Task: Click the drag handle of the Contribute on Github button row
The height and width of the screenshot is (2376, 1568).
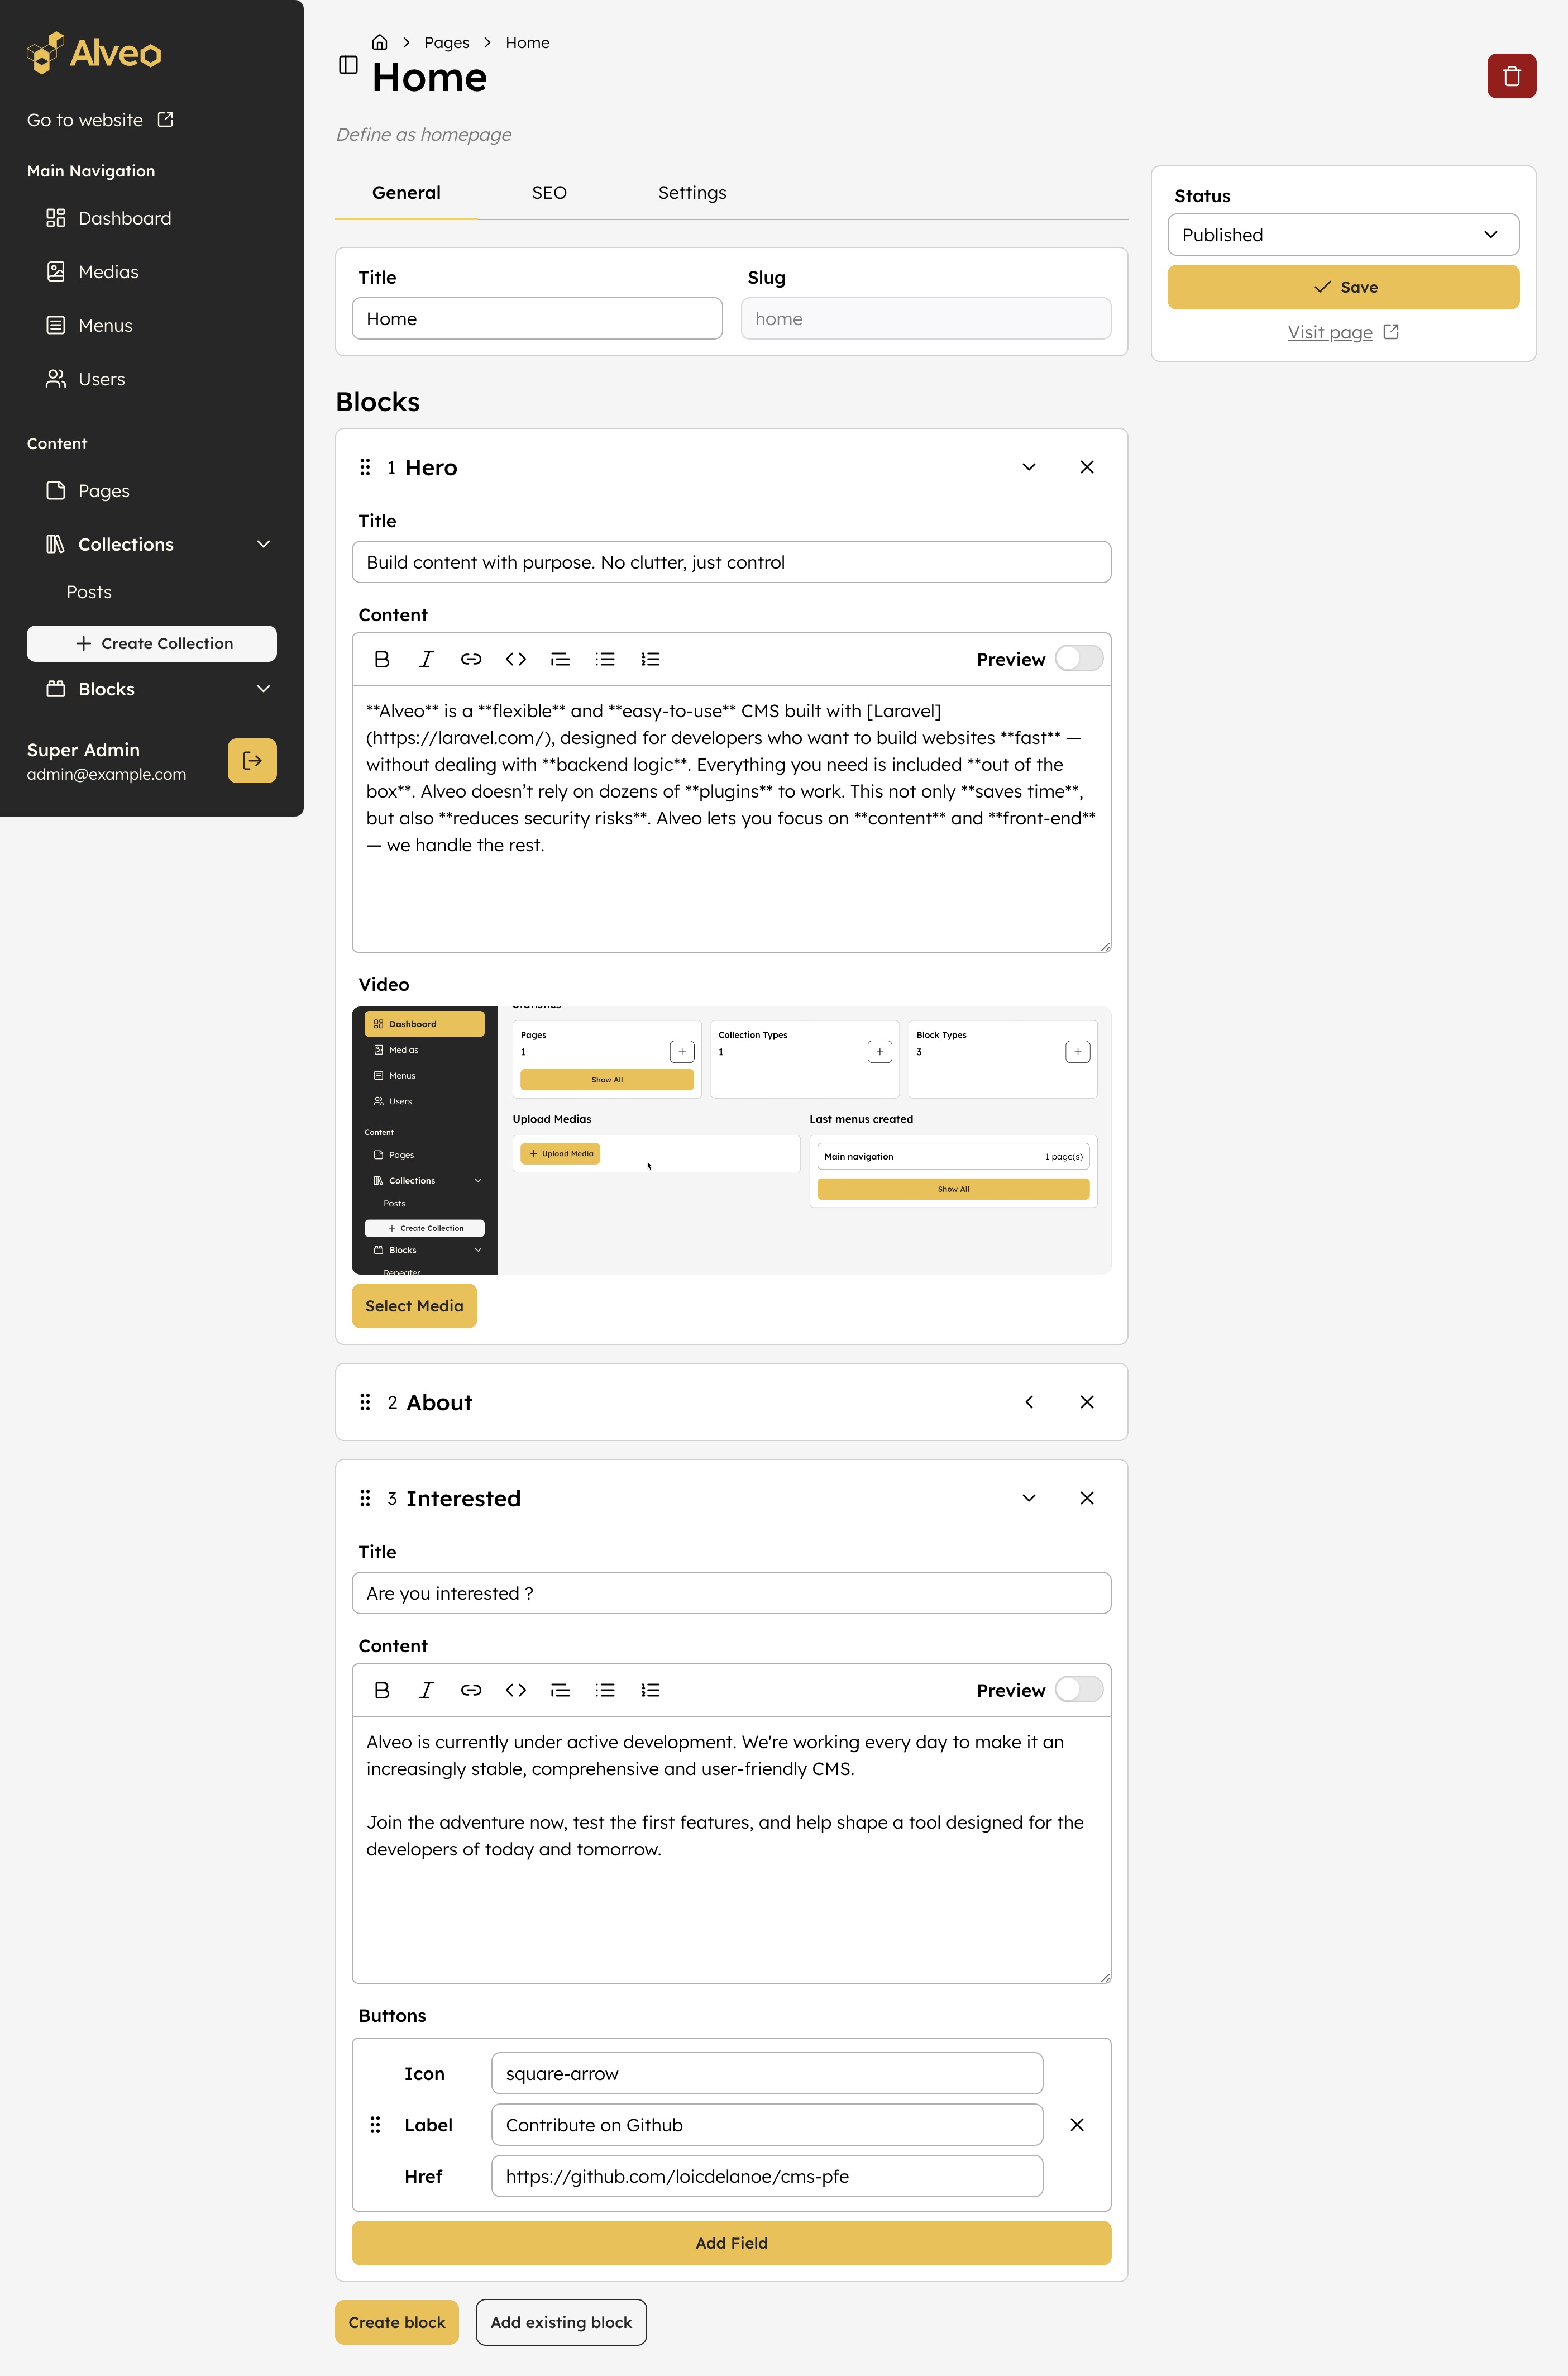Action: click(x=375, y=2125)
